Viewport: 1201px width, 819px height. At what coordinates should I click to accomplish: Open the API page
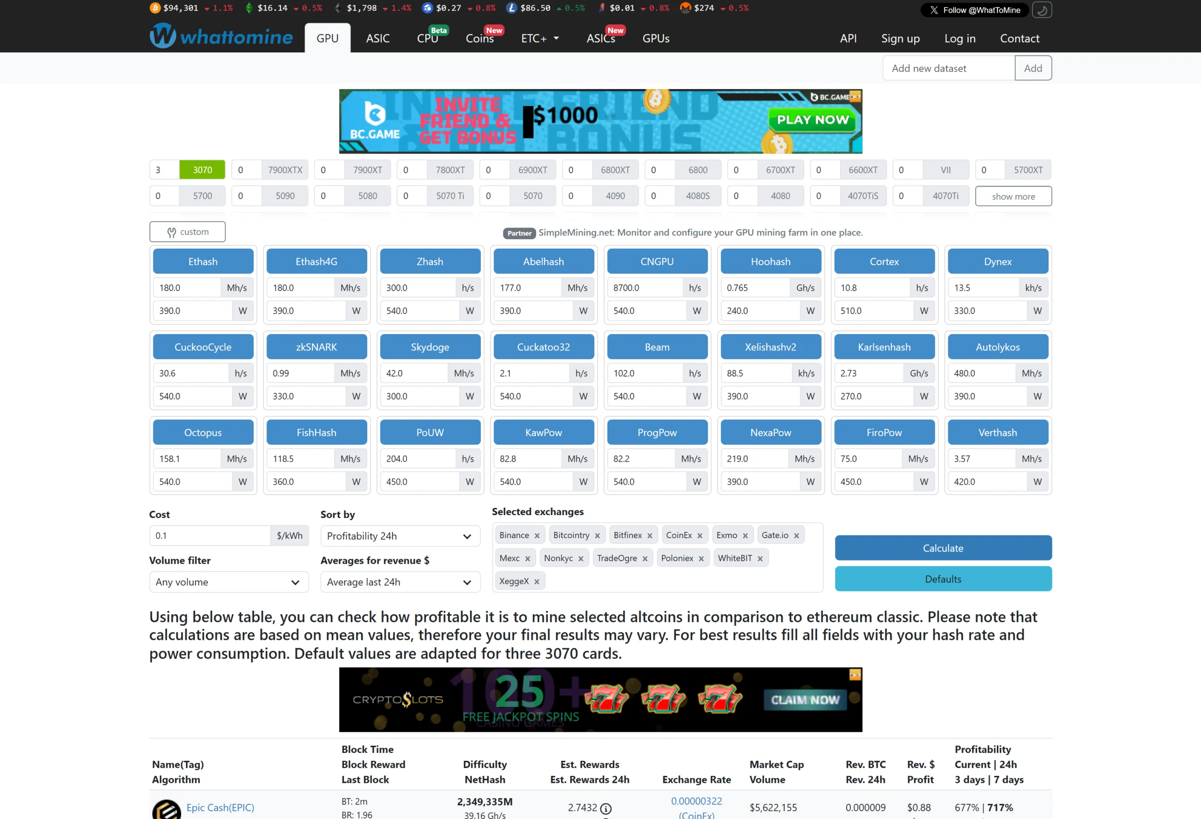point(848,38)
